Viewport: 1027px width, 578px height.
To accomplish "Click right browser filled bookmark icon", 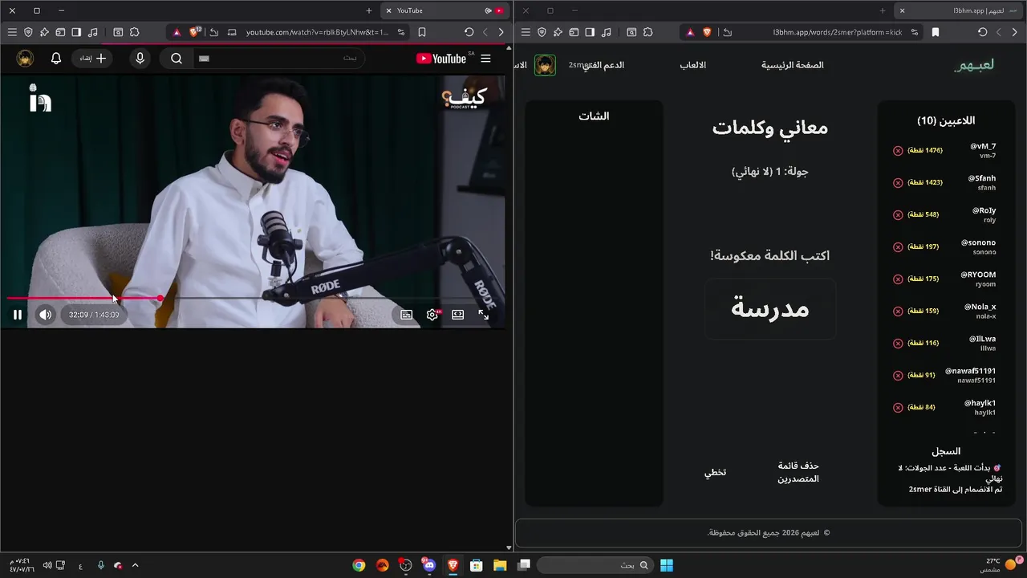I will tap(936, 32).
